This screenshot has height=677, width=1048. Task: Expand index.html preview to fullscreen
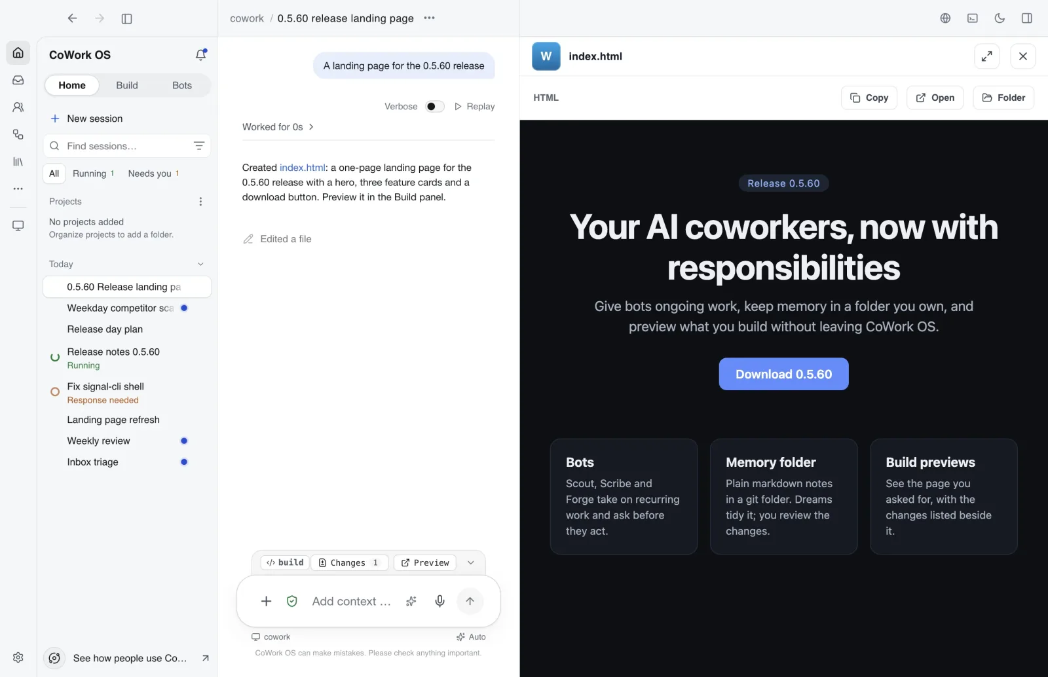(987, 56)
